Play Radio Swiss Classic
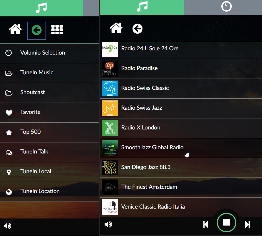 pos(181,88)
